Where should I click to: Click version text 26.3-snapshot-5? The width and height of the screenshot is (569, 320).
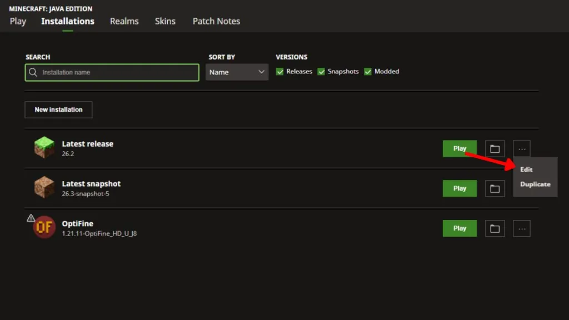click(85, 194)
